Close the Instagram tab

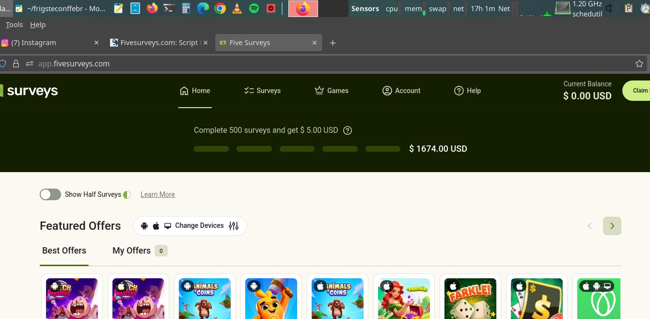(x=96, y=43)
